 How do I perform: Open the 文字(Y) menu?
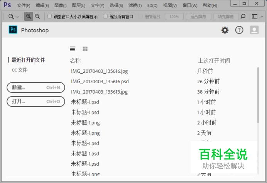coord(97,5)
